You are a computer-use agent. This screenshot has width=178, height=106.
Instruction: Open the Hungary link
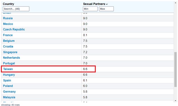point(9,75)
